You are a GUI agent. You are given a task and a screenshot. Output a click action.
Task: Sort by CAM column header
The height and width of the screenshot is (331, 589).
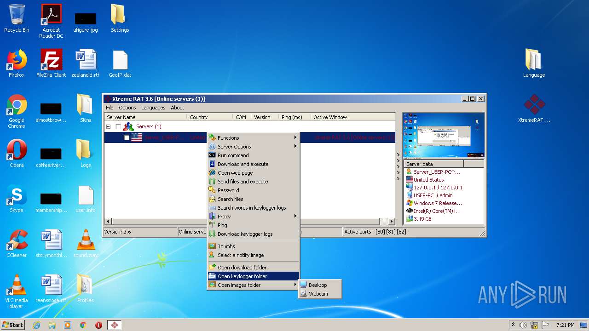click(242, 117)
